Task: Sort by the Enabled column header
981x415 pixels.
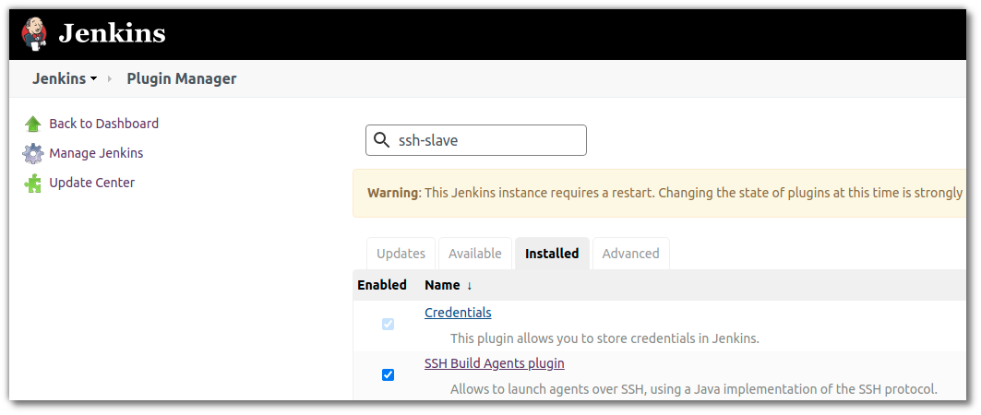Action: click(x=382, y=285)
